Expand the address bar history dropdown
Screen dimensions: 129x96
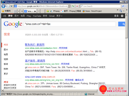[x=69, y=6]
